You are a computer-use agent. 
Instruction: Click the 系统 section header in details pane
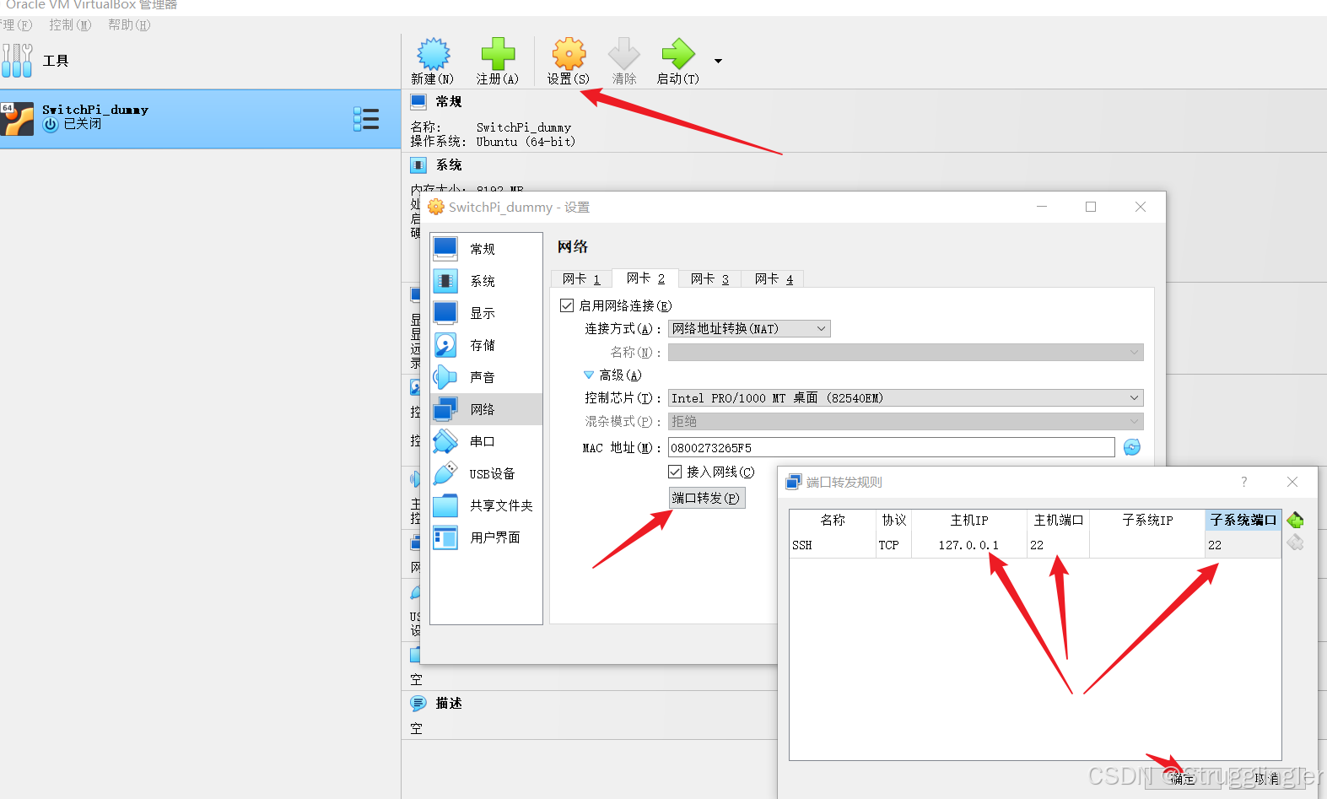[449, 165]
